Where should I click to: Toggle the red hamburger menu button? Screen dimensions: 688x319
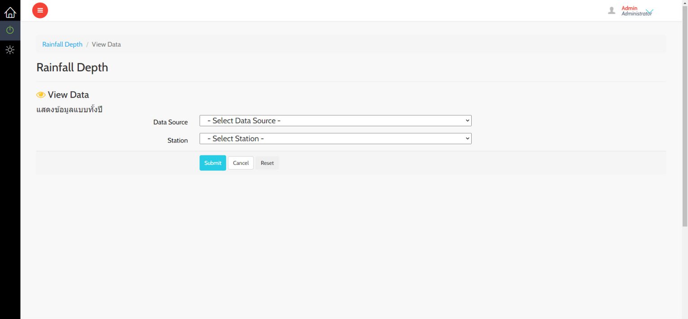tap(40, 10)
